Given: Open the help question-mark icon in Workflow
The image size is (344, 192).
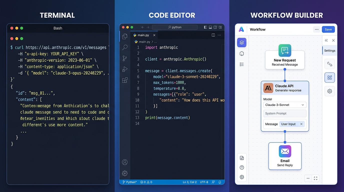Looking at the screenshot, I should [x=242, y=167].
